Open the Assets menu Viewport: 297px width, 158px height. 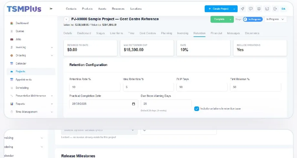[x=102, y=9]
